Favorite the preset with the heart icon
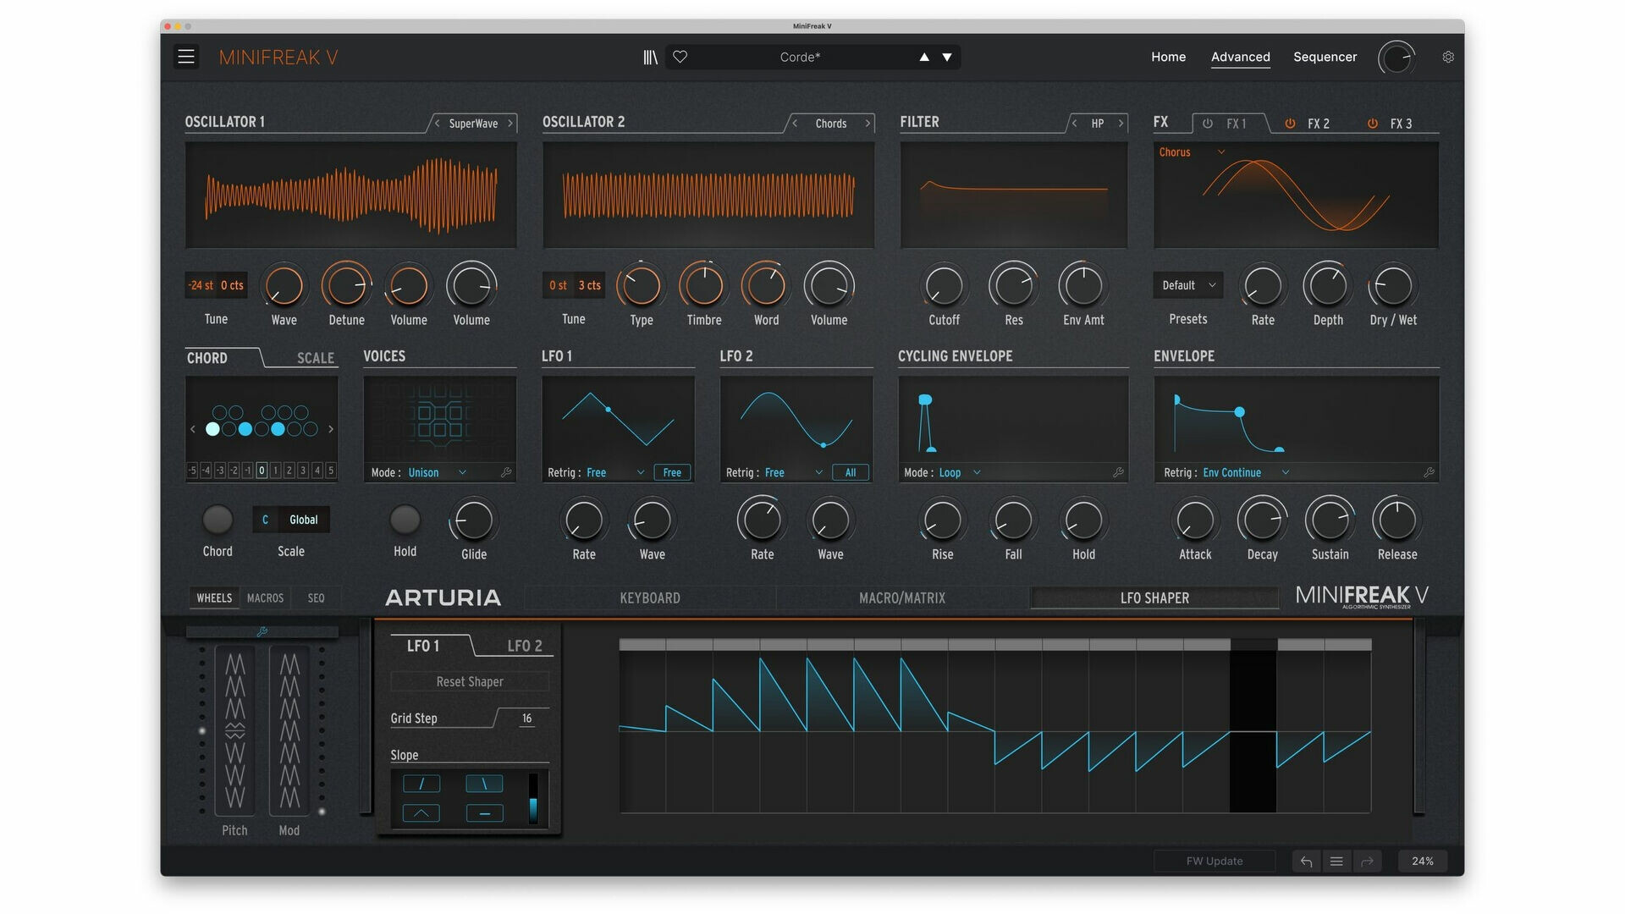This screenshot has width=1625, height=914. coord(680,57)
